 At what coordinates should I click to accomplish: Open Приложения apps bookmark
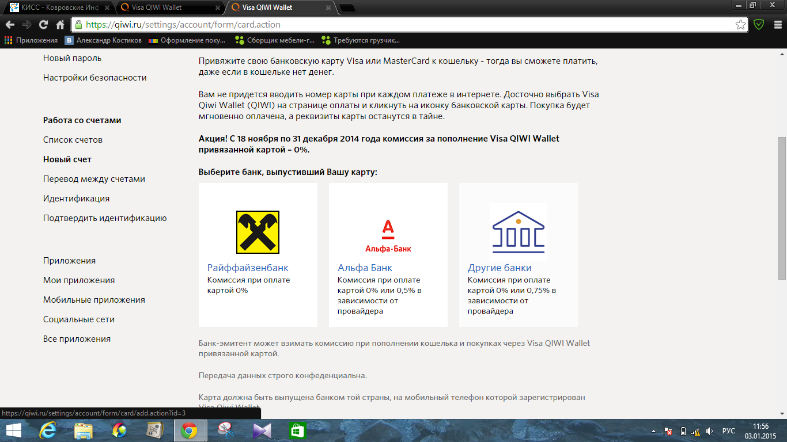click(x=31, y=40)
